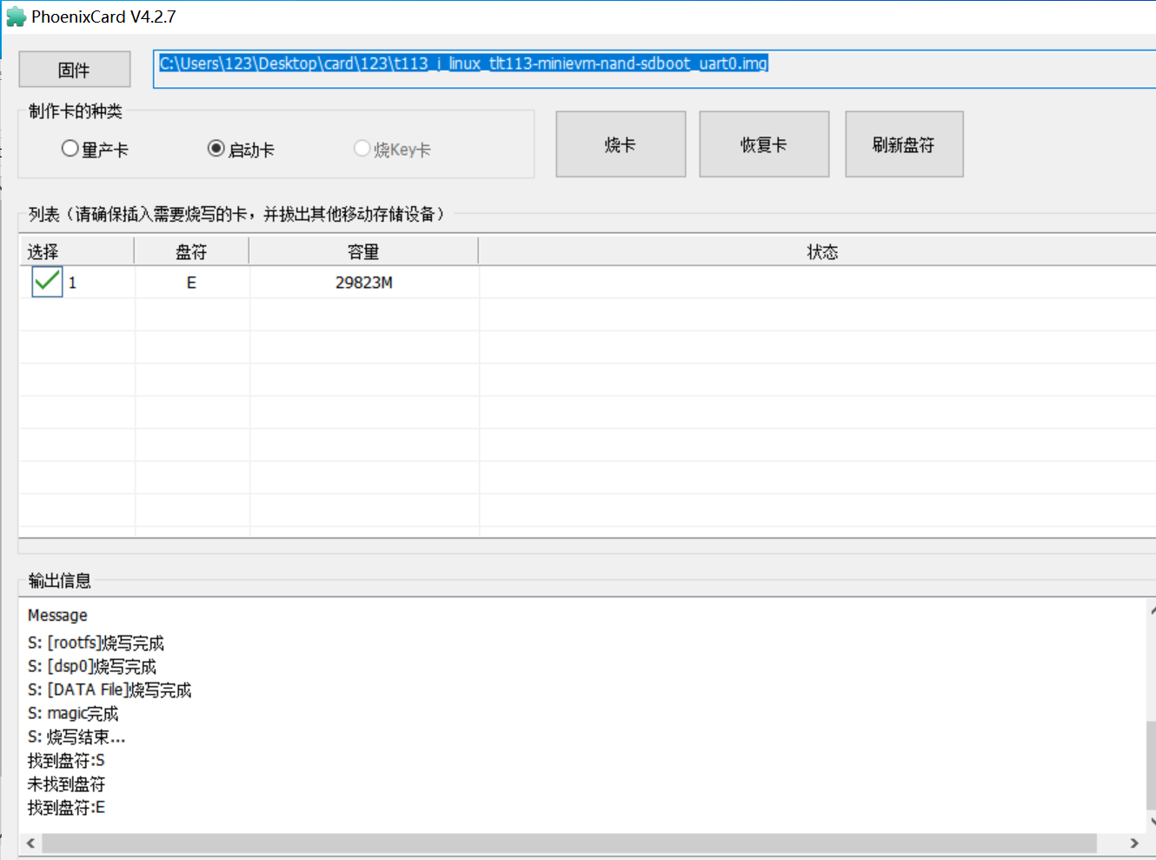The width and height of the screenshot is (1156, 860).
Task: Click the 29823M capacity cell
Action: (x=363, y=283)
